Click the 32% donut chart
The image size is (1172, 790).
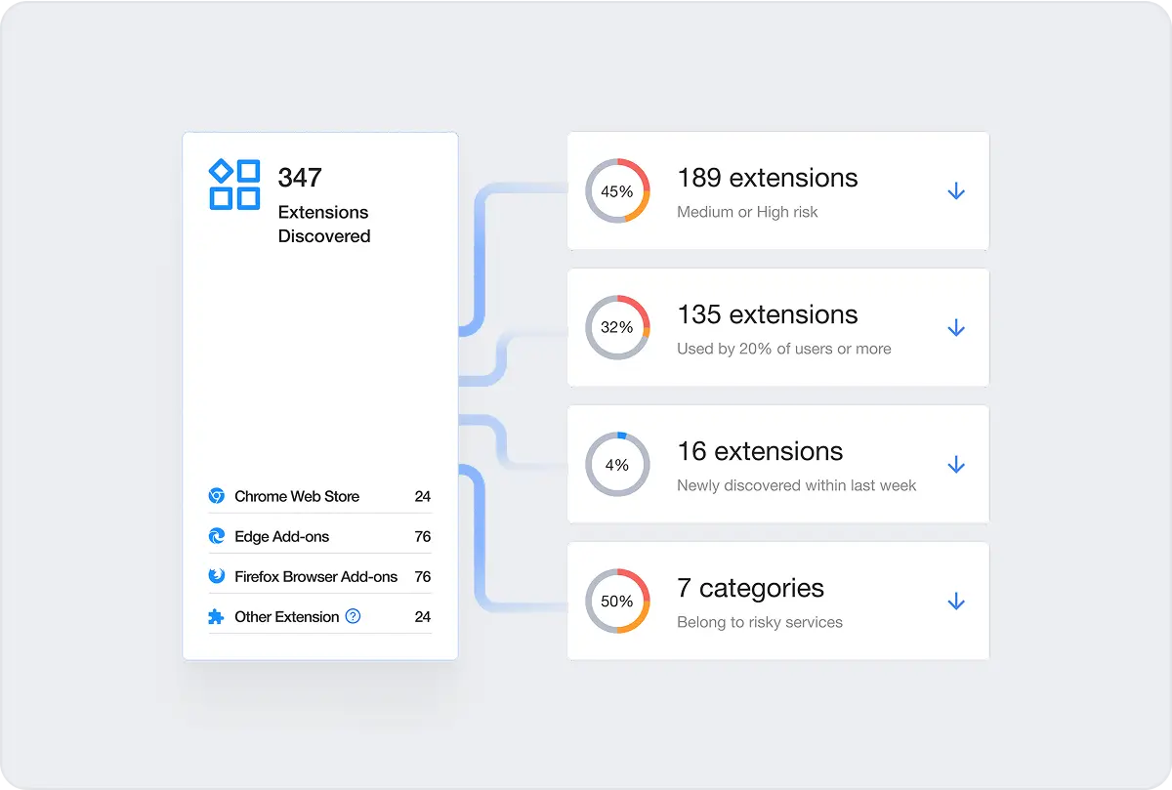click(617, 327)
